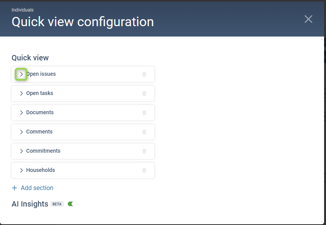326x225 pixels.
Task: Click the trash icon for Open tasks
Action: pyautogui.click(x=144, y=93)
